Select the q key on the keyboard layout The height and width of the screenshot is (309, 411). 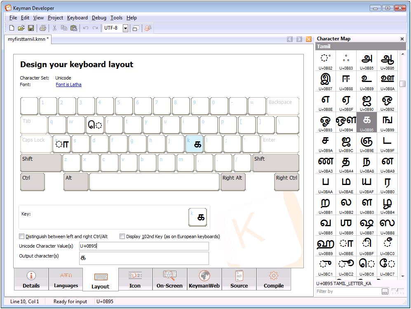point(57,125)
